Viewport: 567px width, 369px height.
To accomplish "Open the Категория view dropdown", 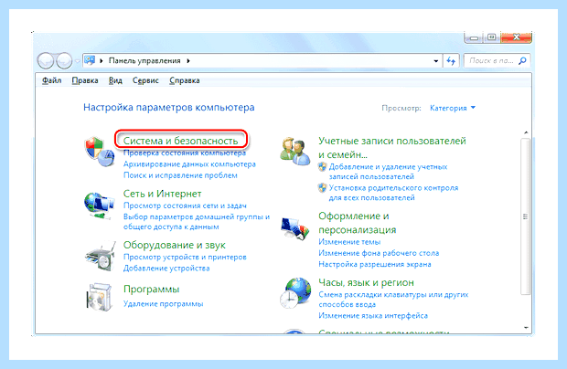I will (x=453, y=108).
